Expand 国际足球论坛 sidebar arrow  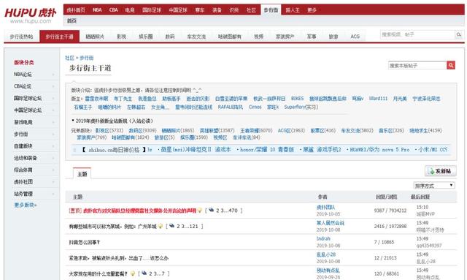[x=53, y=98]
